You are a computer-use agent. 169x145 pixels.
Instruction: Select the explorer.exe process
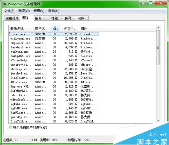(54, 43)
